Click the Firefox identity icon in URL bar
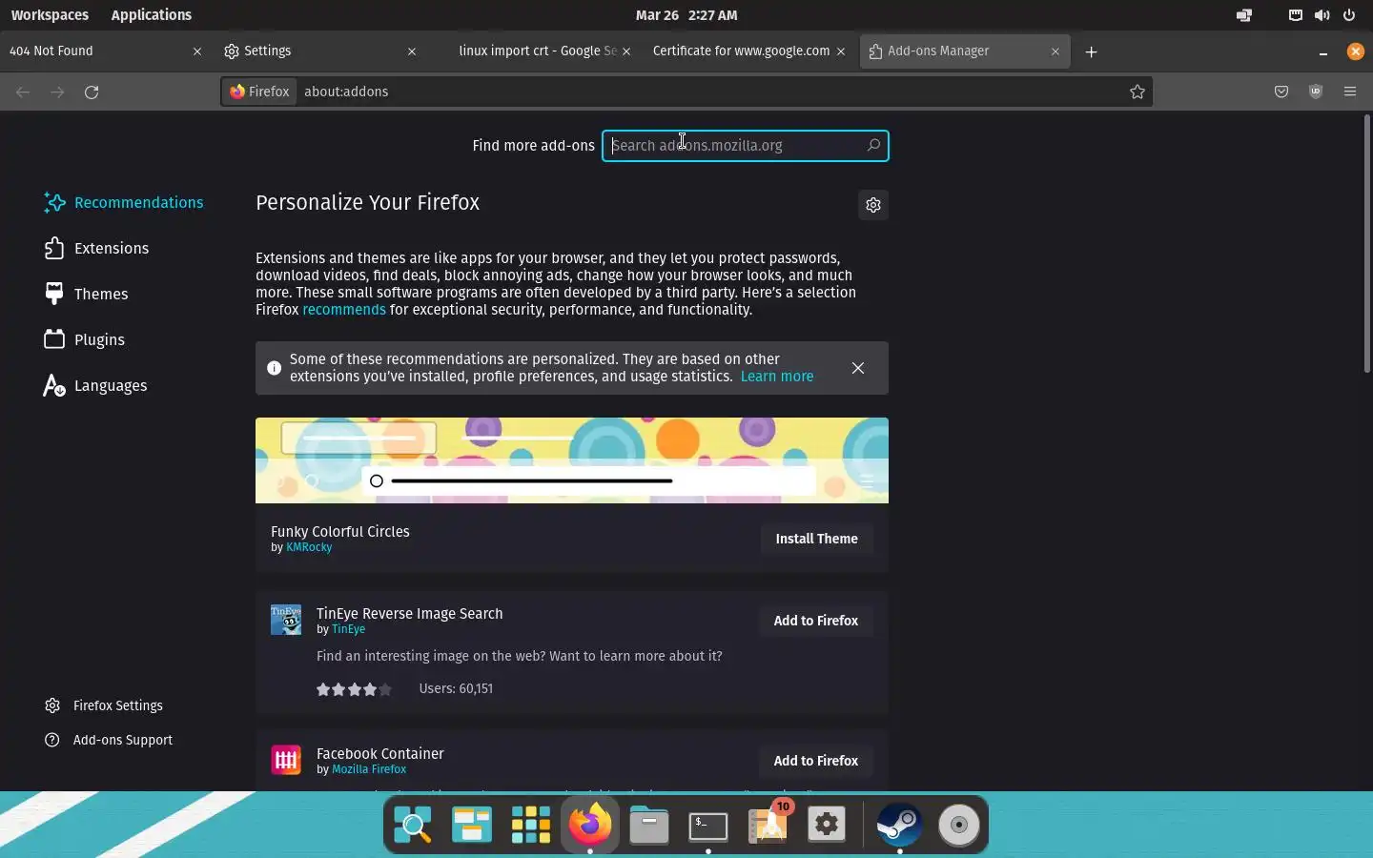 (x=259, y=92)
